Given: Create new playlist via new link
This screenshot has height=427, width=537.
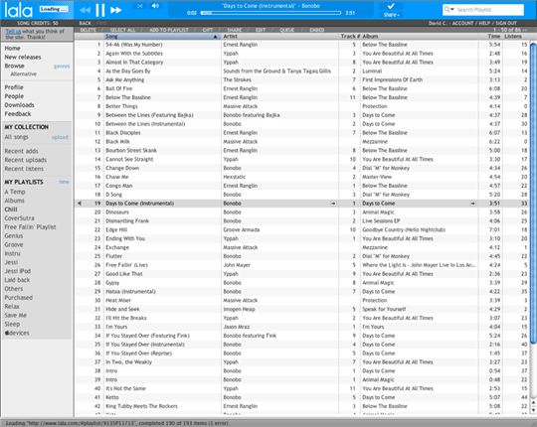Looking at the screenshot, I should click(x=64, y=182).
